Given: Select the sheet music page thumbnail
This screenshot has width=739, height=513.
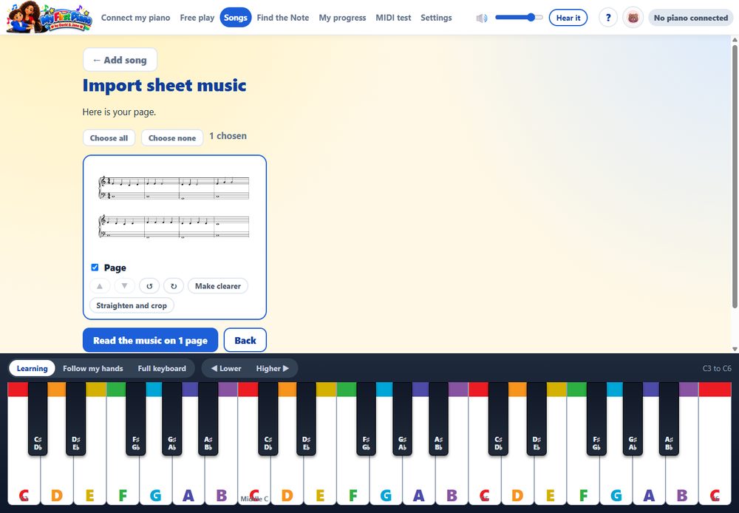Looking at the screenshot, I should (174, 207).
